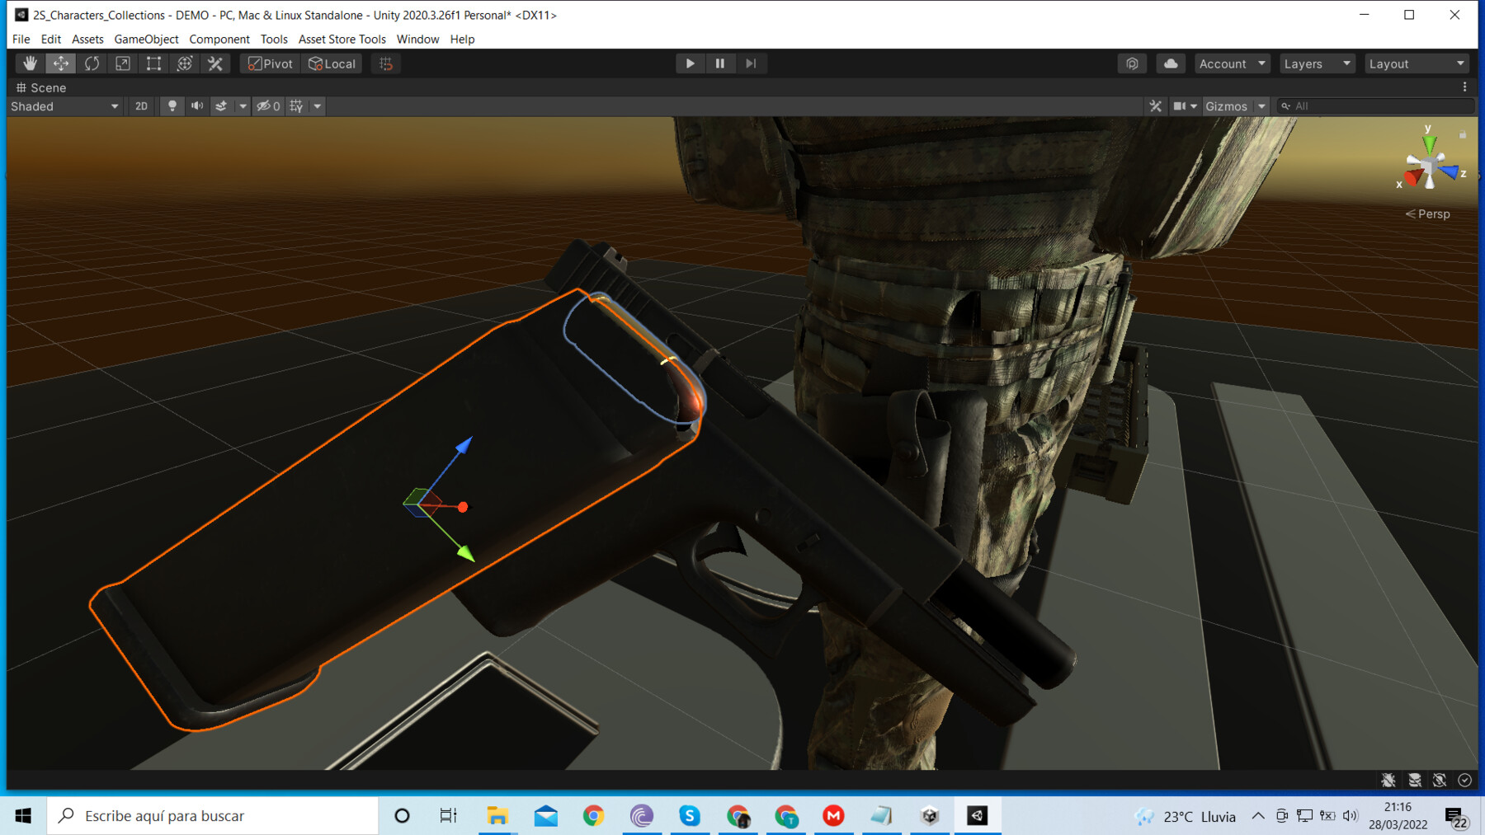Toggle 2D scene view mode
The height and width of the screenshot is (835, 1485).
[141, 106]
